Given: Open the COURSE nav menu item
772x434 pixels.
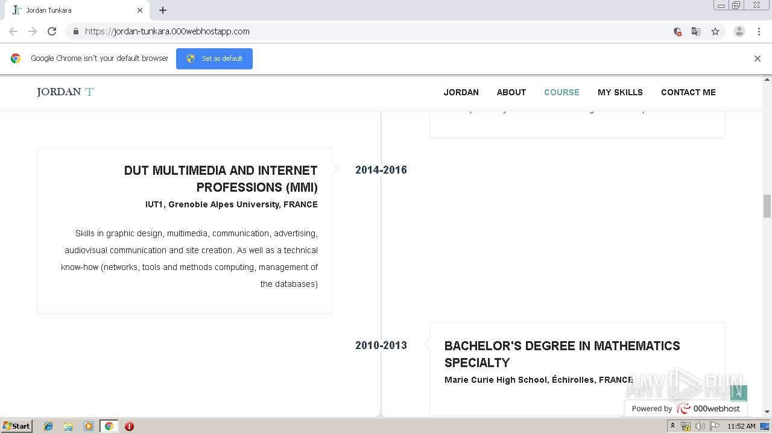Looking at the screenshot, I should 562,92.
